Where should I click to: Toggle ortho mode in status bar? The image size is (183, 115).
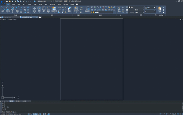pyautogui.click(x=31, y=114)
